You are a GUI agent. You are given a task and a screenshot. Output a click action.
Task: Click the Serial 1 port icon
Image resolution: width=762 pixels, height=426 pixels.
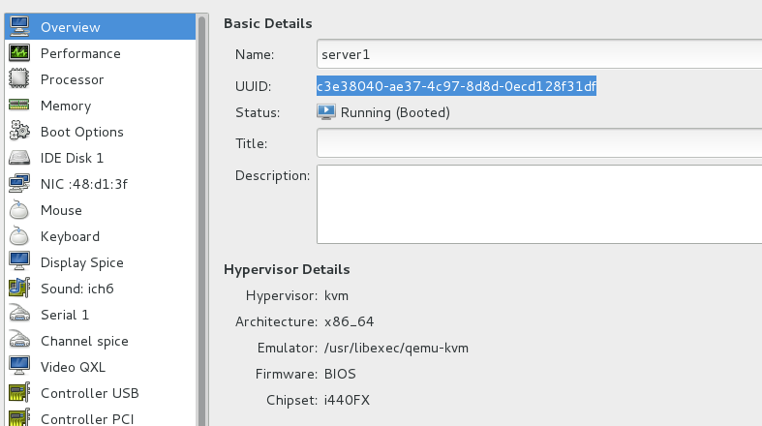click(19, 315)
